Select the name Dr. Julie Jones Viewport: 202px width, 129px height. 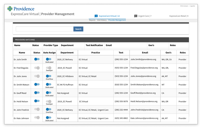(x=20, y=76)
